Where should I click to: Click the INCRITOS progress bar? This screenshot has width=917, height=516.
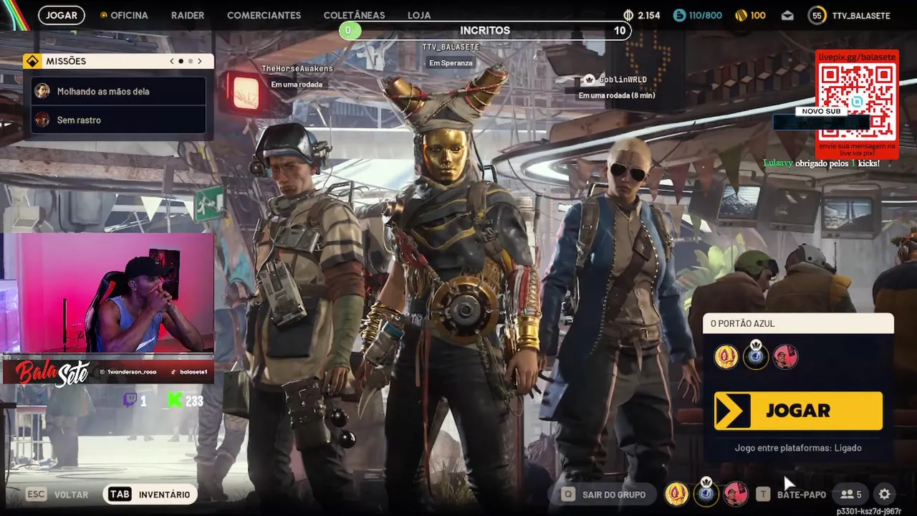click(x=485, y=30)
